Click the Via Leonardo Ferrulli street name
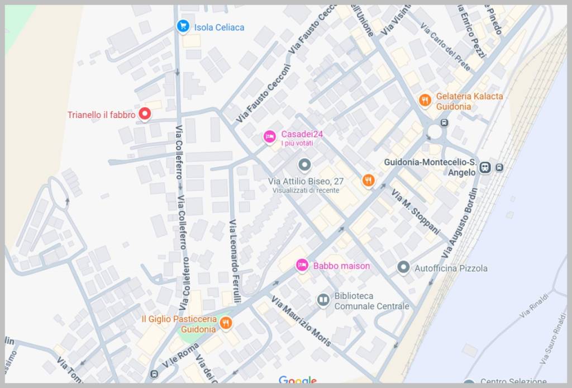This screenshot has width=572, height=388. coord(235,261)
